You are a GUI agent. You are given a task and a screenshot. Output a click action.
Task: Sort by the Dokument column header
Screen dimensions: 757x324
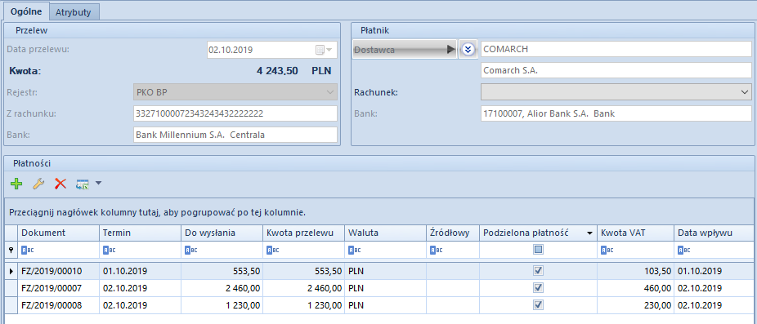pyautogui.click(x=58, y=233)
